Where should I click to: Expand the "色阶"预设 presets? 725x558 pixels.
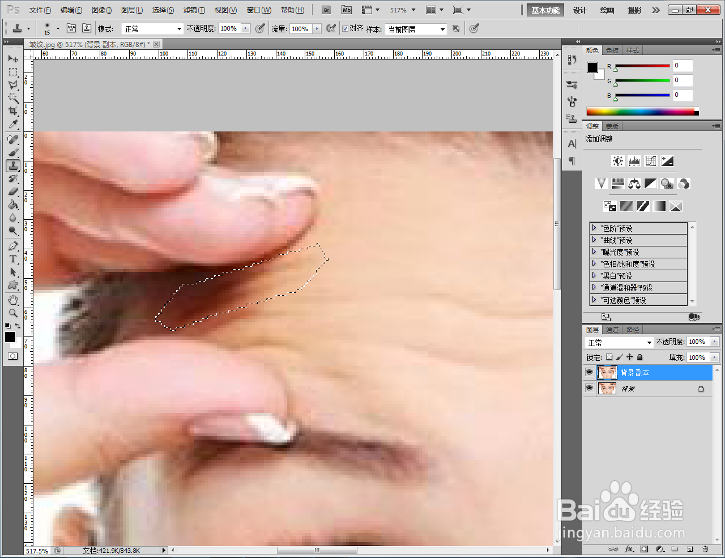(594, 228)
